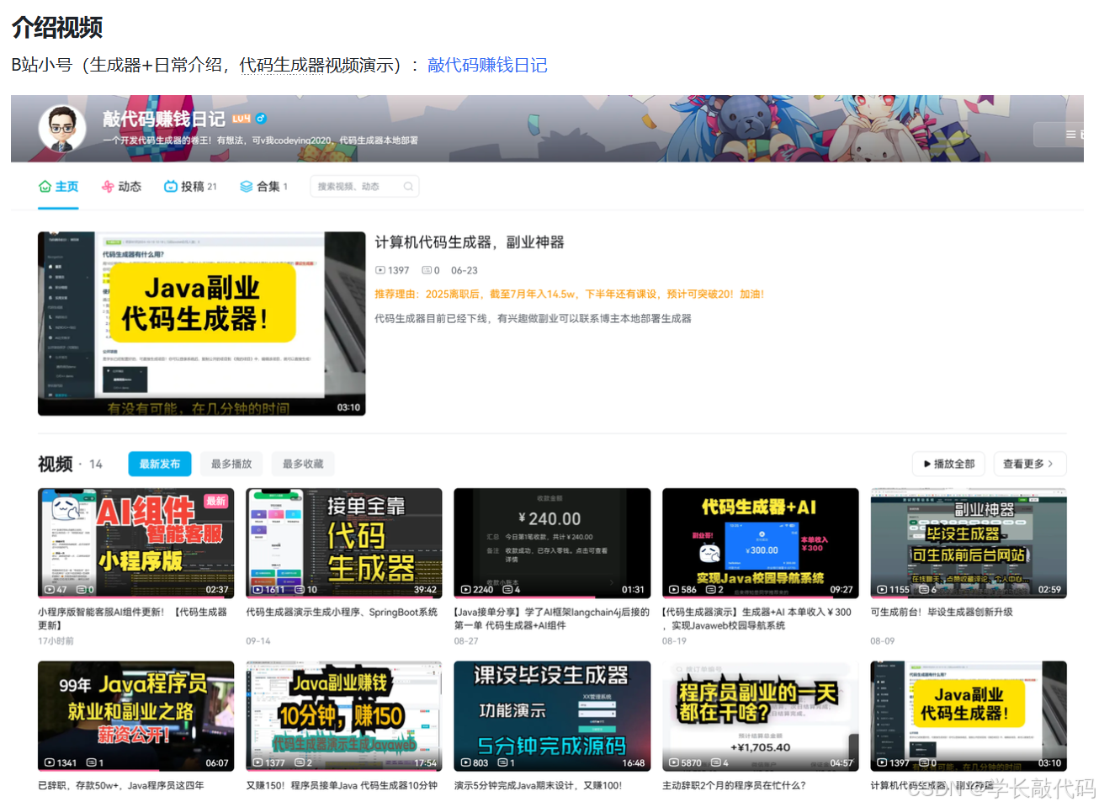Screen dimensions: 1099x807
Task: Click the search magnifier icon
Action: (409, 186)
